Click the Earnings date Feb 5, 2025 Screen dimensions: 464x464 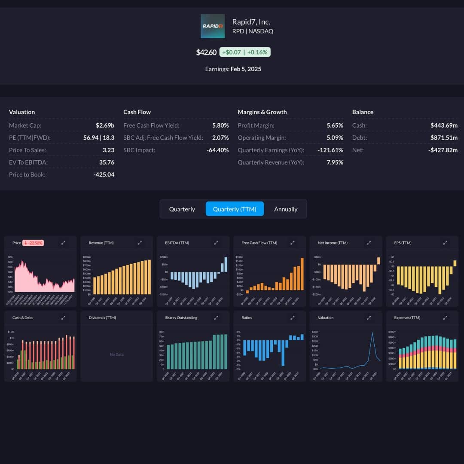pos(246,69)
